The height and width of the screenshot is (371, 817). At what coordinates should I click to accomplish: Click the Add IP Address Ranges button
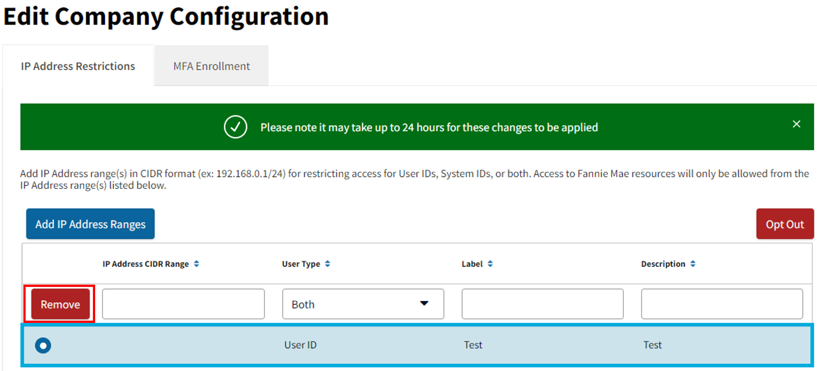[x=90, y=224]
